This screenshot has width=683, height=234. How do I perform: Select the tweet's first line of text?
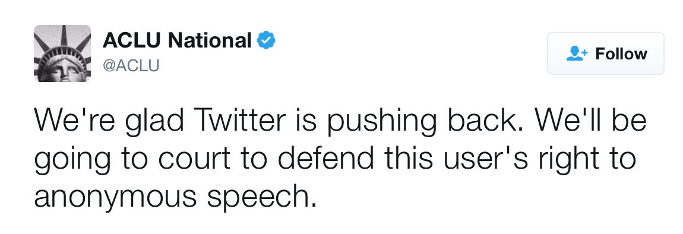click(340, 121)
